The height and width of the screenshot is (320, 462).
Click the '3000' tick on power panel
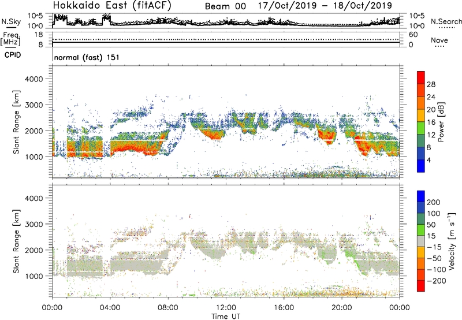point(33,105)
